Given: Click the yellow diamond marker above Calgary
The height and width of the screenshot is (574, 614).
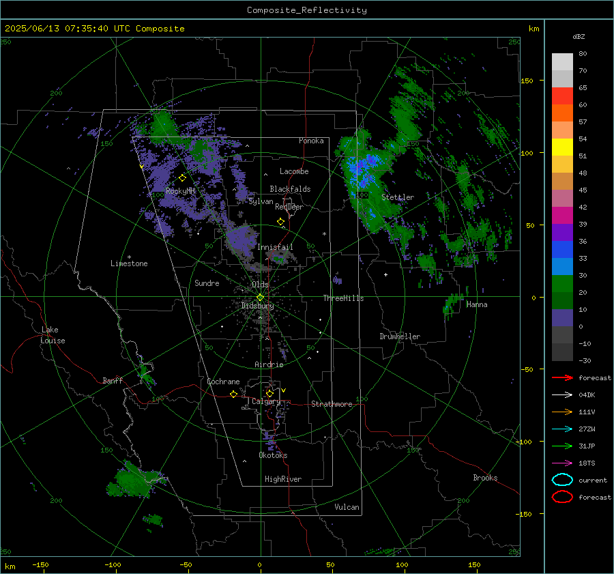Looking at the screenshot, I should point(269,393).
